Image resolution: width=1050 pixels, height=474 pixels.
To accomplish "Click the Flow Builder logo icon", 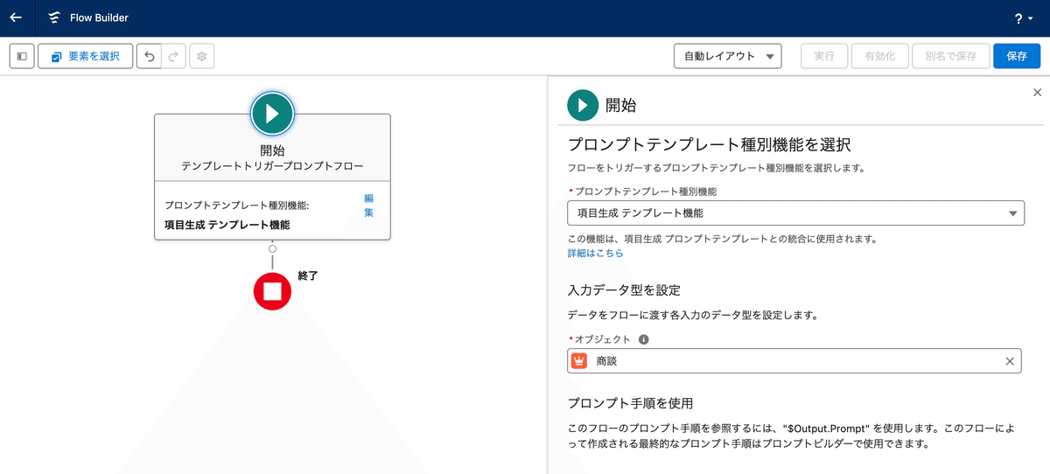I will pyautogui.click(x=54, y=17).
